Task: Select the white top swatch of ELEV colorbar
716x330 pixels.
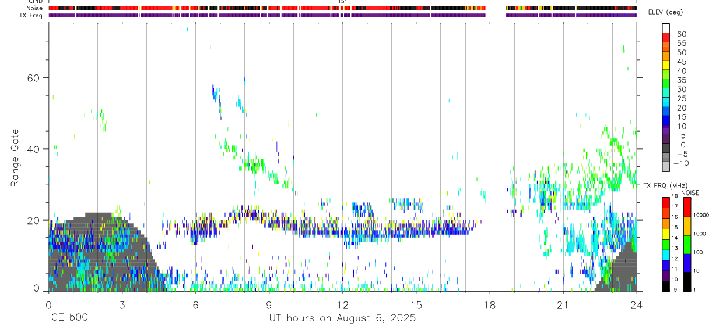Action: [x=666, y=27]
